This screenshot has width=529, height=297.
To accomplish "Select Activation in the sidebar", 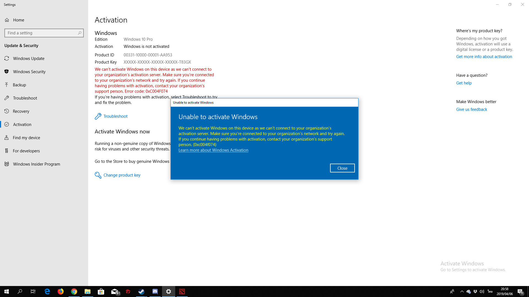I will [44, 124].
